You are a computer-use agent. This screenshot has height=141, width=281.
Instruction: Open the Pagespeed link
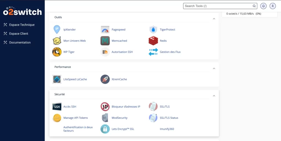click(119, 30)
